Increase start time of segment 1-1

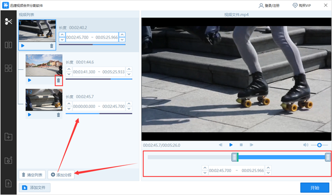click(69, 69)
